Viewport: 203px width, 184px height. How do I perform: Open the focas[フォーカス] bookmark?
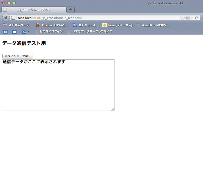(x=117, y=25)
